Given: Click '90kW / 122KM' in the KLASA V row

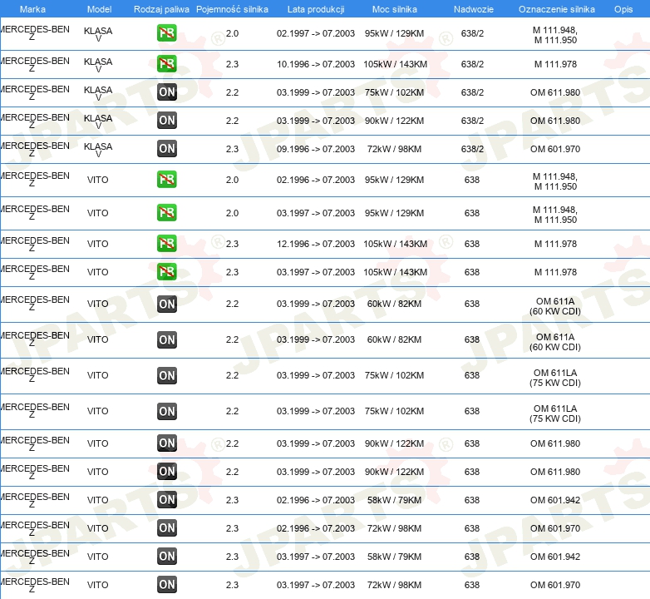Looking at the screenshot, I should point(394,121).
